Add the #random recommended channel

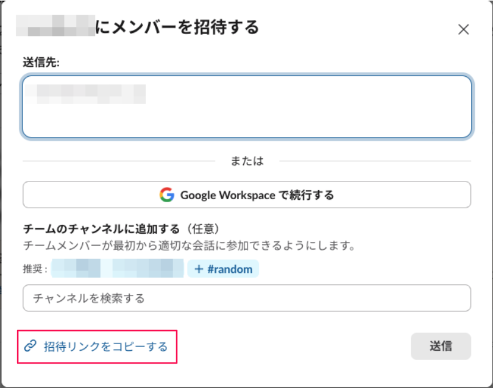[223, 269]
